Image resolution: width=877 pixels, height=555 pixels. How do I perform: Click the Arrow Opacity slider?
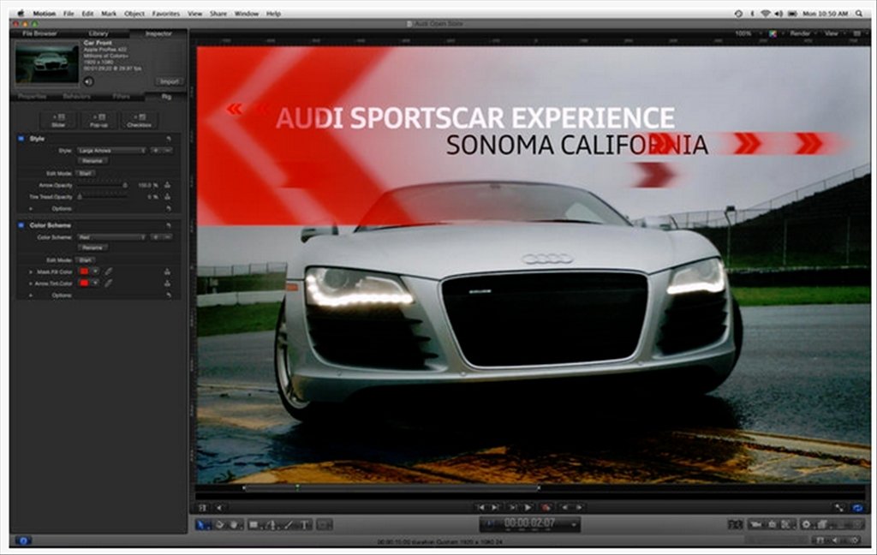click(102, 185)
